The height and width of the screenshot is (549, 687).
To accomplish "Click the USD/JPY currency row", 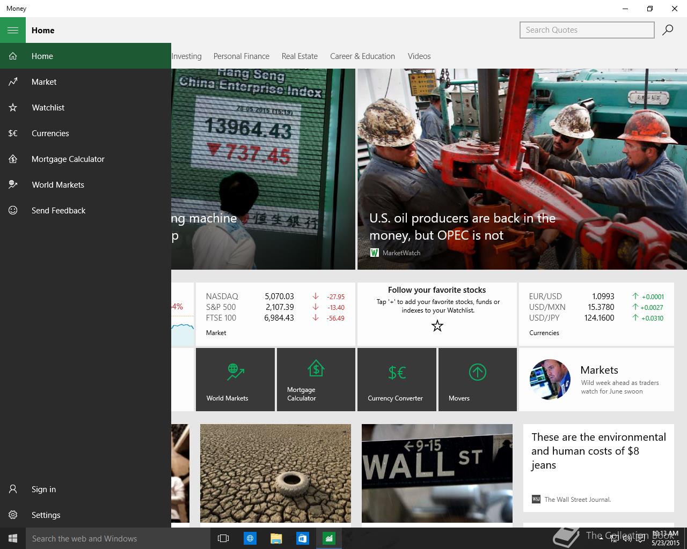I will coord(596,318).
